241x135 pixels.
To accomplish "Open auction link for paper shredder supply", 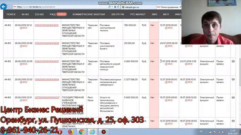I will pyautogui.click(x=47, y=43).
